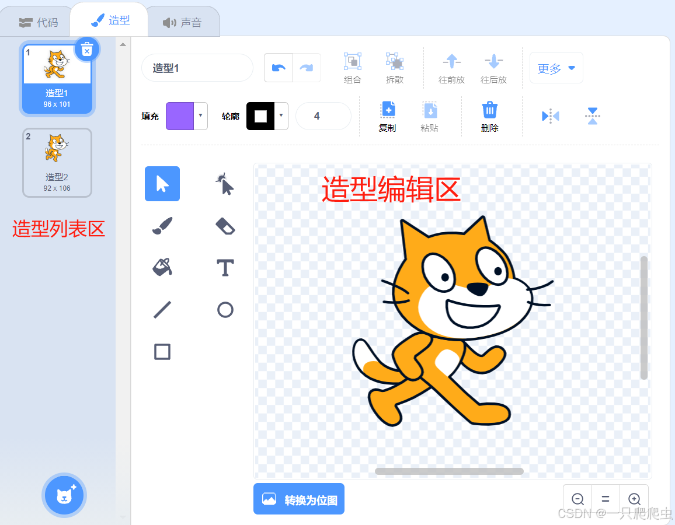Image resolution: width=675 pixels, height=525 pixels.
Task: Click the undo arrow button
Action: pyautogui.click(x=279, y=68)
